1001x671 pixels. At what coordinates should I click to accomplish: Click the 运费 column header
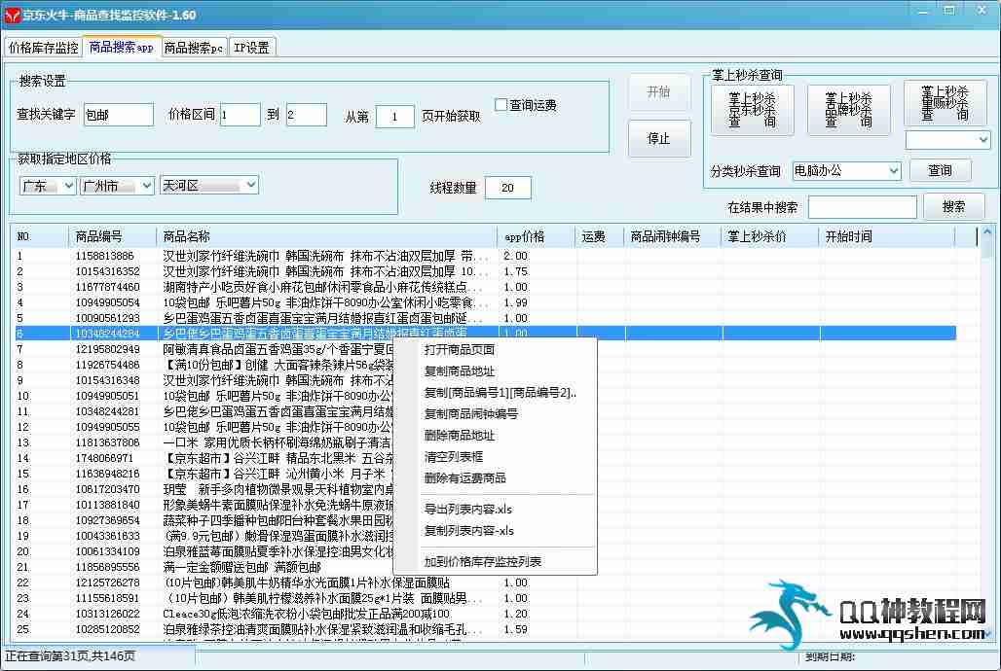click(x=599, y=236)
